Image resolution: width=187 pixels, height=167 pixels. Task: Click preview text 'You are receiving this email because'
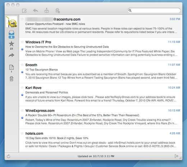pos(101,76)
